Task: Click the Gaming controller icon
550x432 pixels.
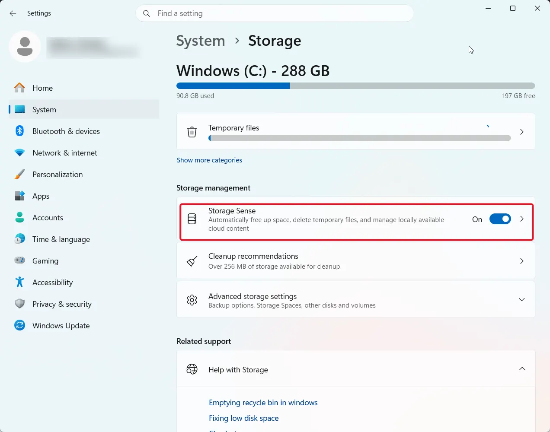Action: pos(19,260)
